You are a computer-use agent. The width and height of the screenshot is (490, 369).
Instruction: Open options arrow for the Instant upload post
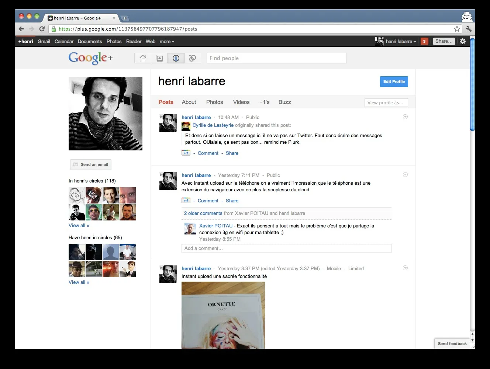405,268
